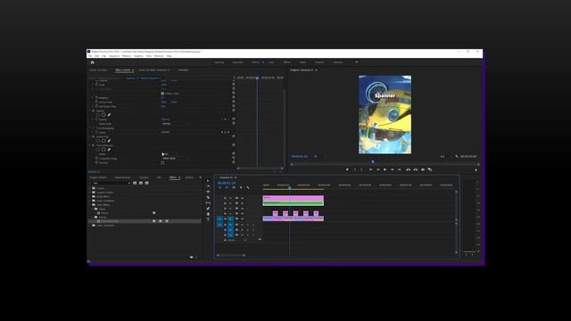Select the Type tool
Screen dimensions: 571x321
tap(208, 219)
